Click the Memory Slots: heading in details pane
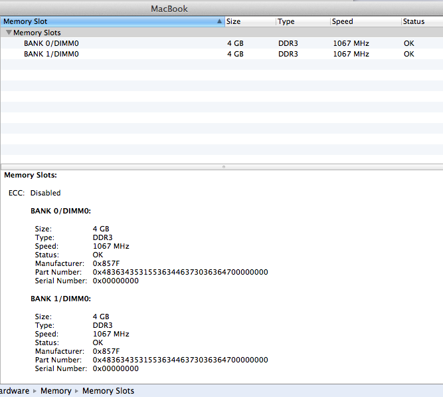443x397 pixels. click(x=31, y=175)
